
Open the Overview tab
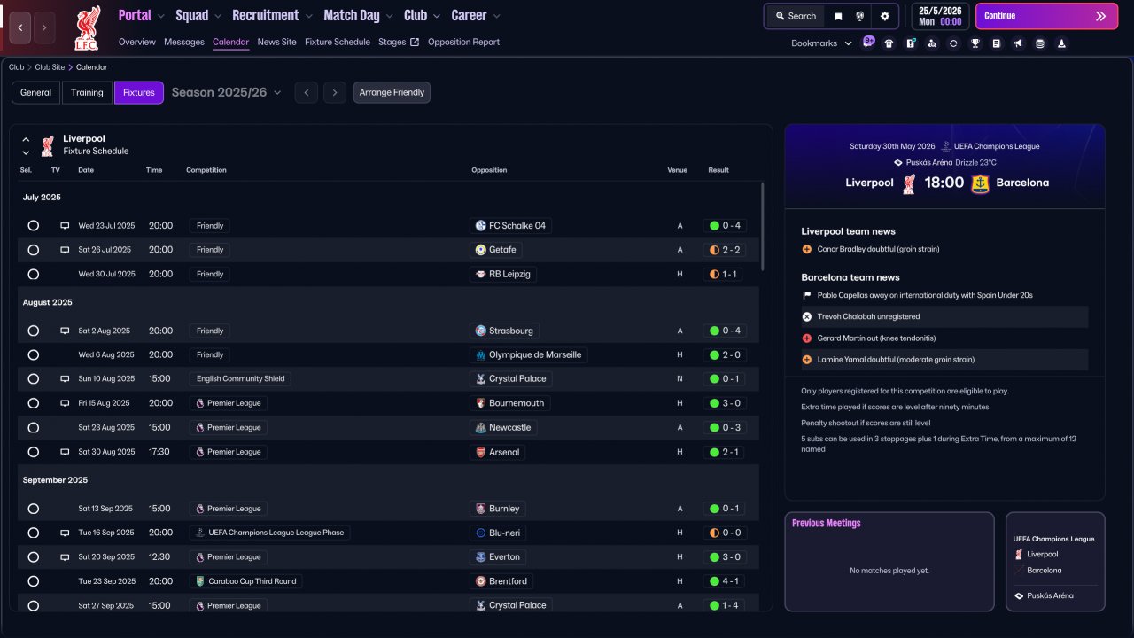137,42
